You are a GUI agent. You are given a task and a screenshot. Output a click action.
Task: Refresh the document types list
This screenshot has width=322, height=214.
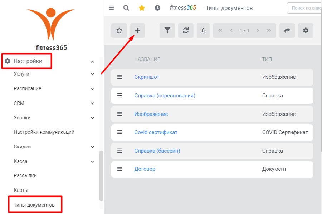point(186,31)
